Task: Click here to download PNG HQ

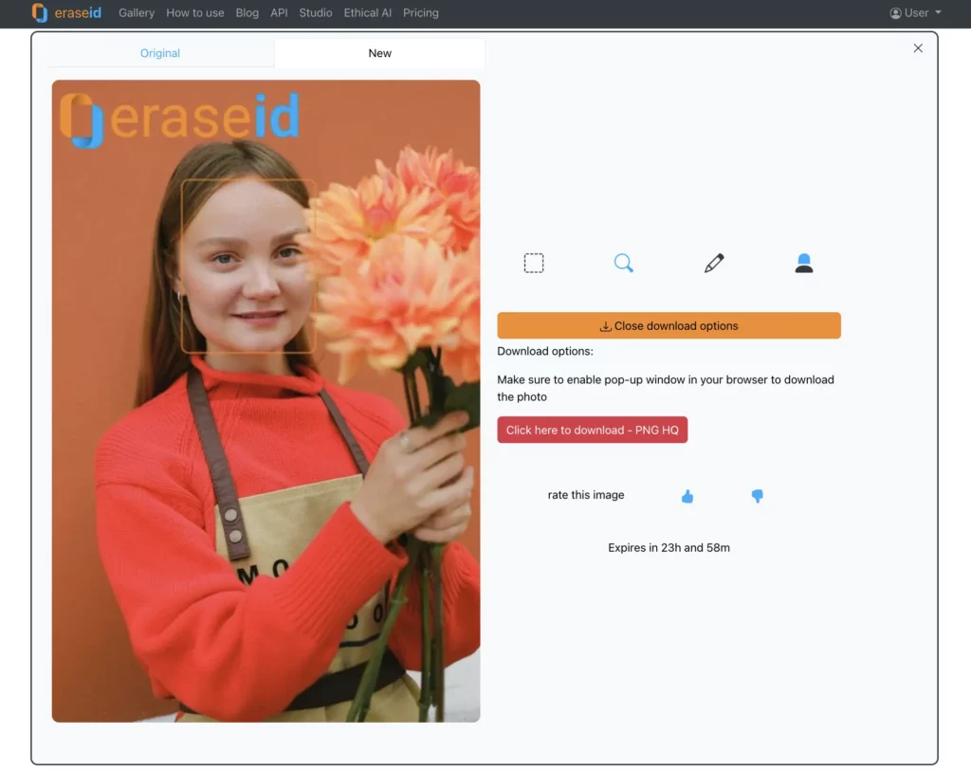Action: [x=592, y=430]
